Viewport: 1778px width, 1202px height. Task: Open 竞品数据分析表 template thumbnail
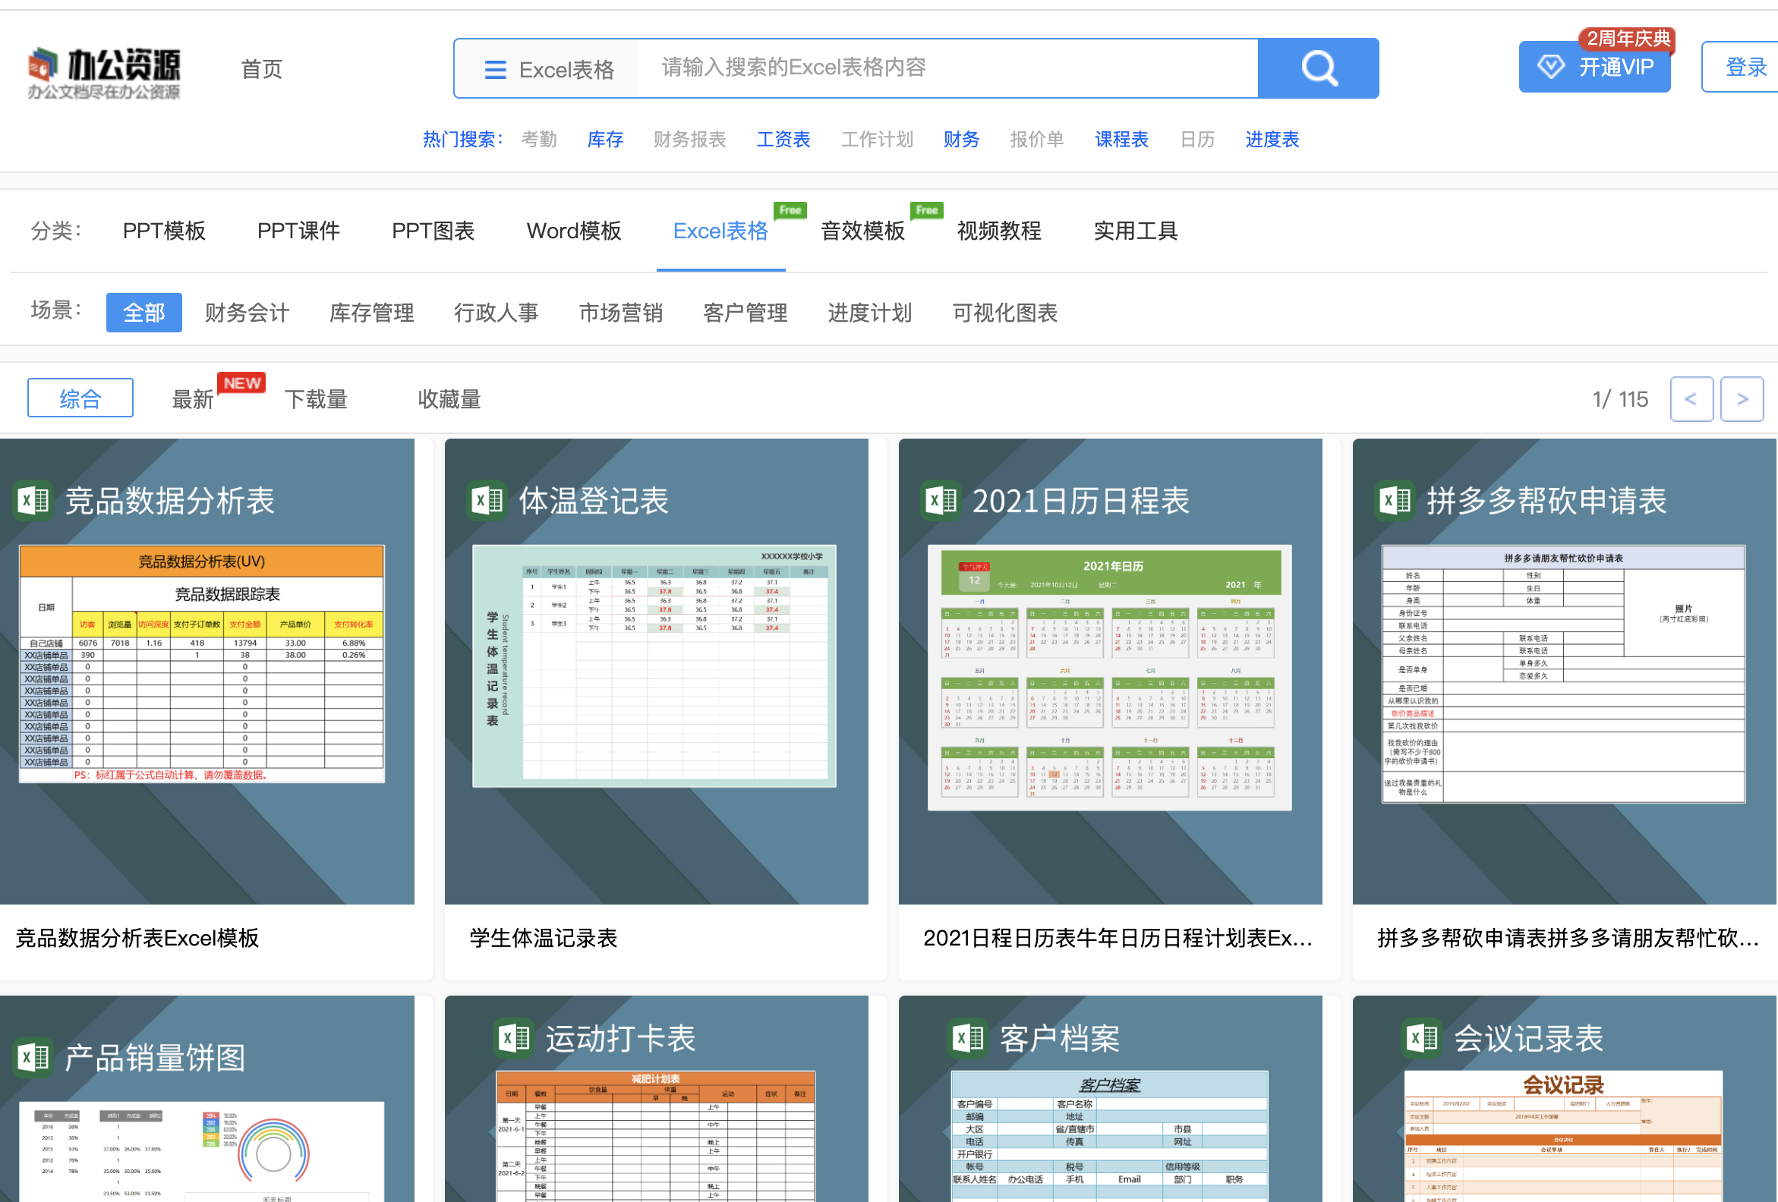tap(207, 672)
